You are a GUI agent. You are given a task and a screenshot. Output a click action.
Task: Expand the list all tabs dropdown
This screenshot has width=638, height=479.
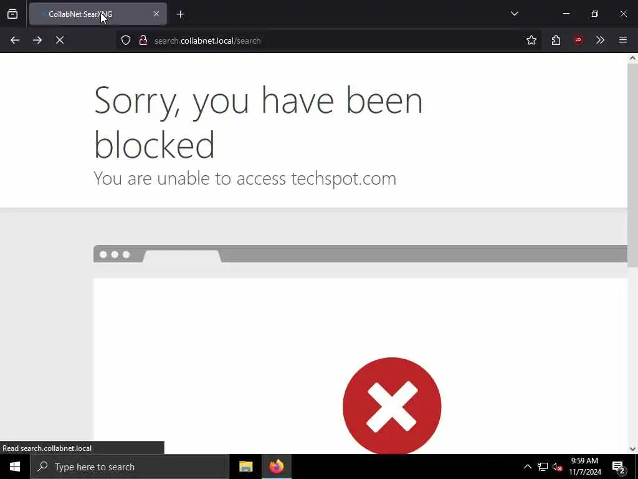514,14
